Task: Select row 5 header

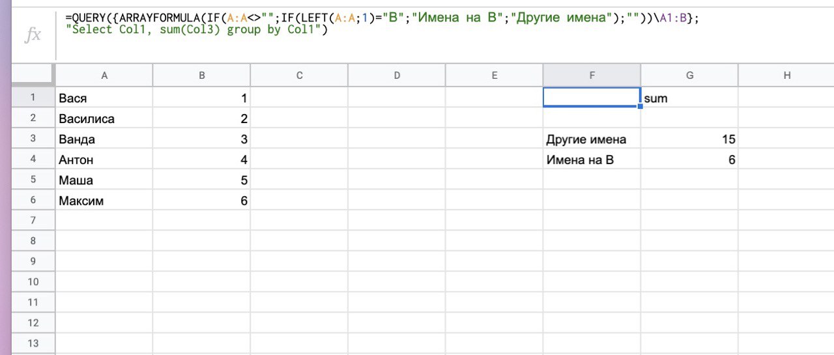Action: [x=33, y=179]
